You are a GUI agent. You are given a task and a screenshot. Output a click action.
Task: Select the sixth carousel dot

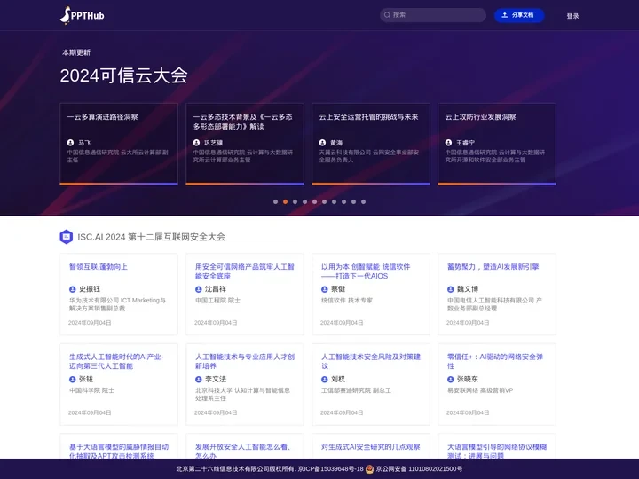click(325, 201)
